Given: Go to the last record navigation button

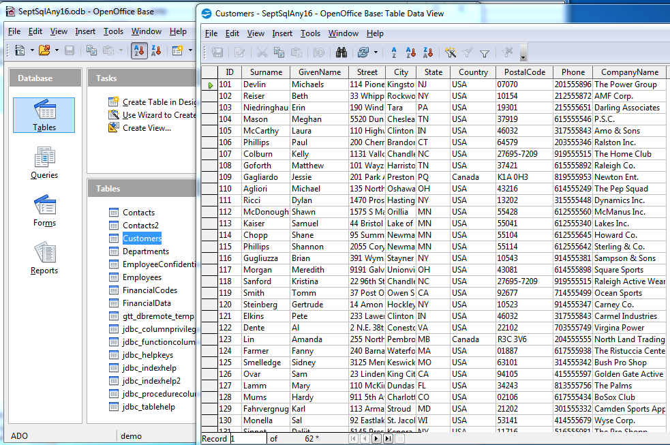Looking at the screenshot, I should [388, 439].
